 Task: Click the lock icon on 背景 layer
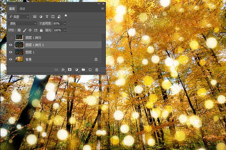pyautogui.click(x=96, y=59)
